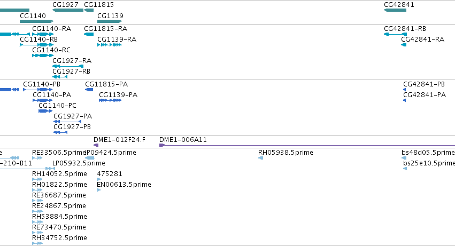Open the RH14052.5prime label
455x246 pixels.
click(59, 174)
